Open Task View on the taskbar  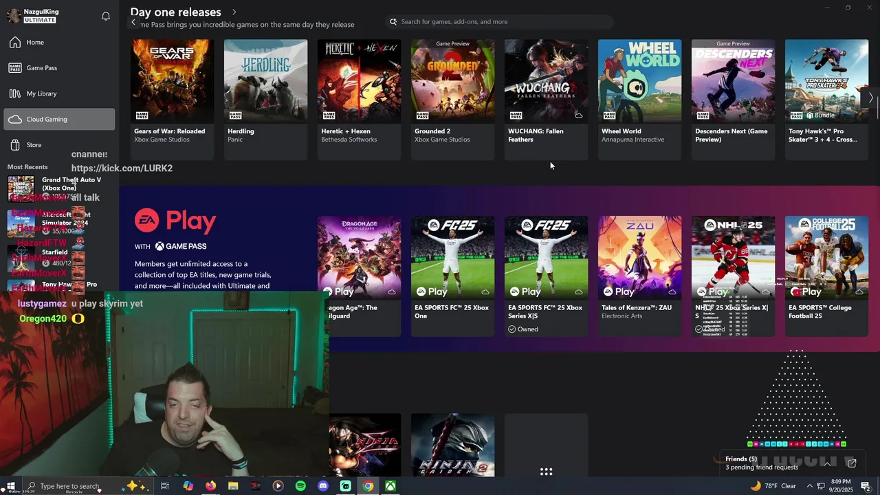165,486
